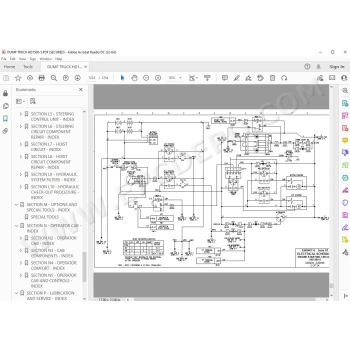Image resolution: width=350 pixels, height=350 pixels.
Task: Click the horizontal scrollbar under the document
Action: tap(224, 299)
